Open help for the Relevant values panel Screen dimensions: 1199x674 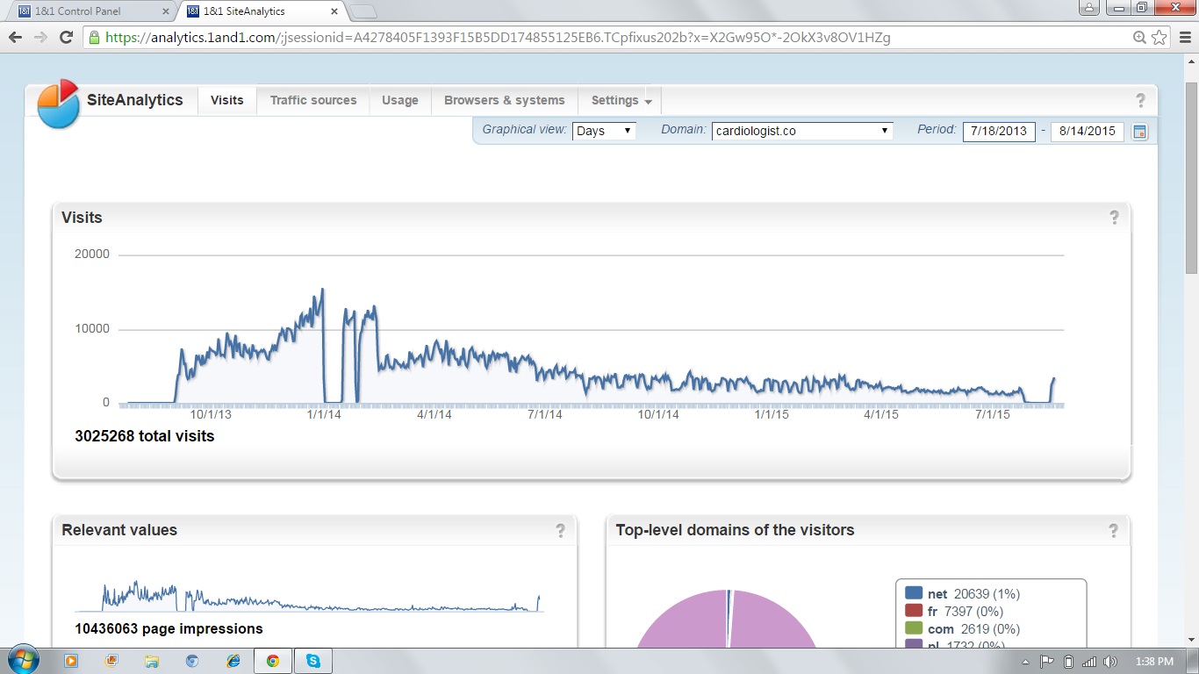click(x=560, y=530)
